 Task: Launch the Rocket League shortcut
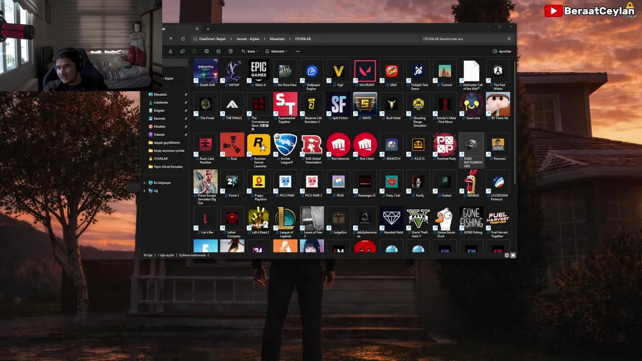[x=285, y=145]
